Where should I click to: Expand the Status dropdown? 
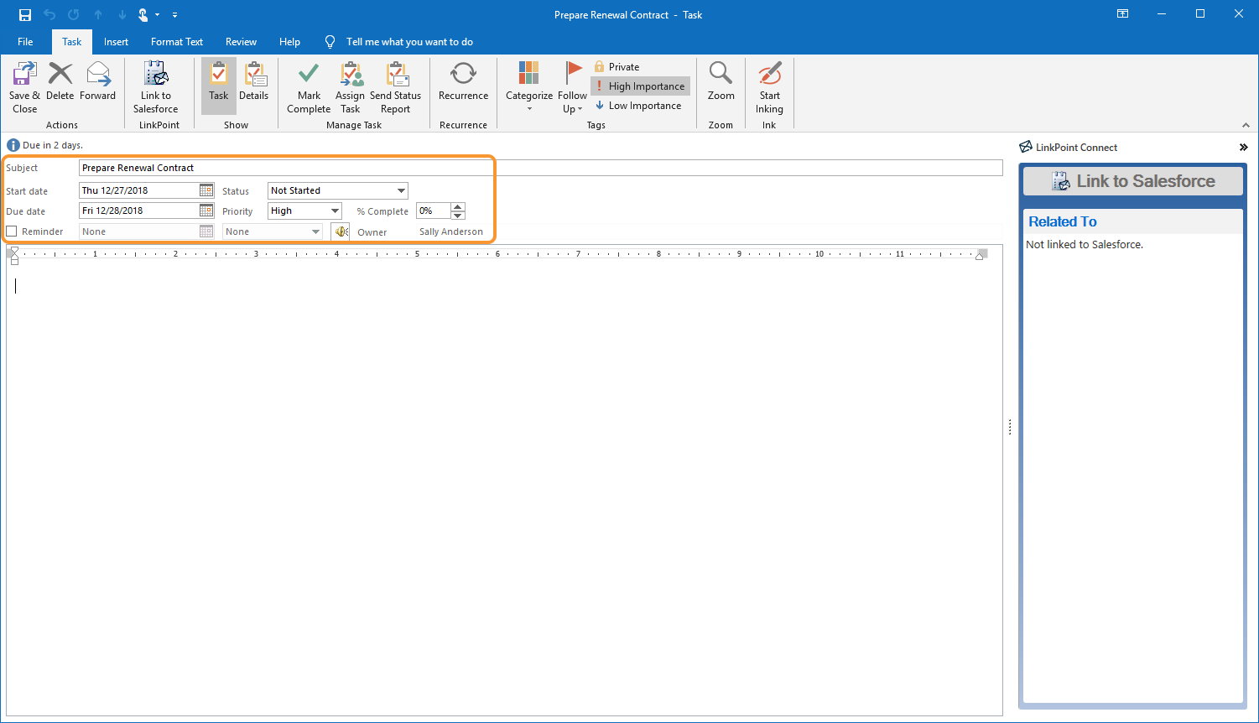click(401, 191)
